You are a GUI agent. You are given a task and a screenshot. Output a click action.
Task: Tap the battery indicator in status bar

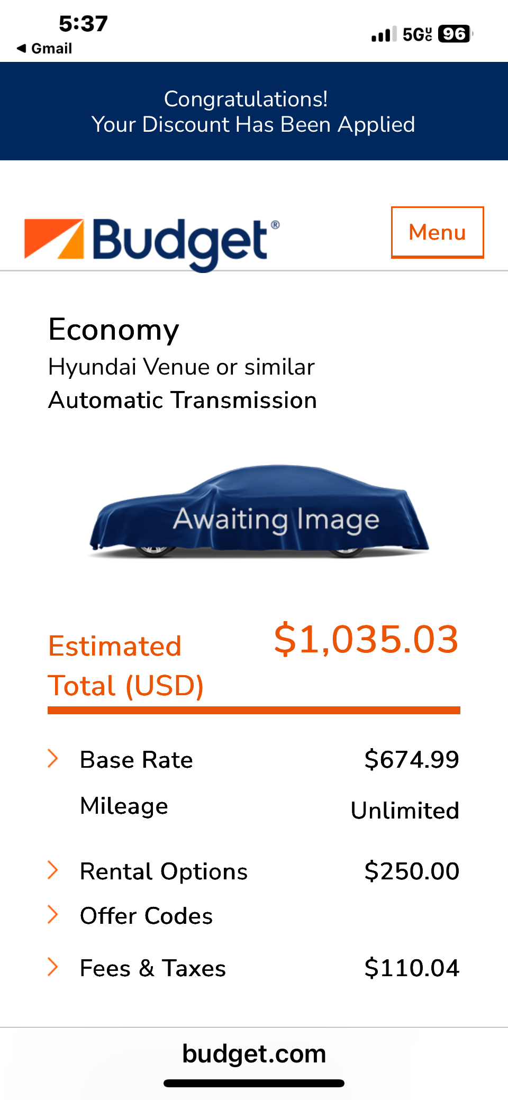pos(455,34)
